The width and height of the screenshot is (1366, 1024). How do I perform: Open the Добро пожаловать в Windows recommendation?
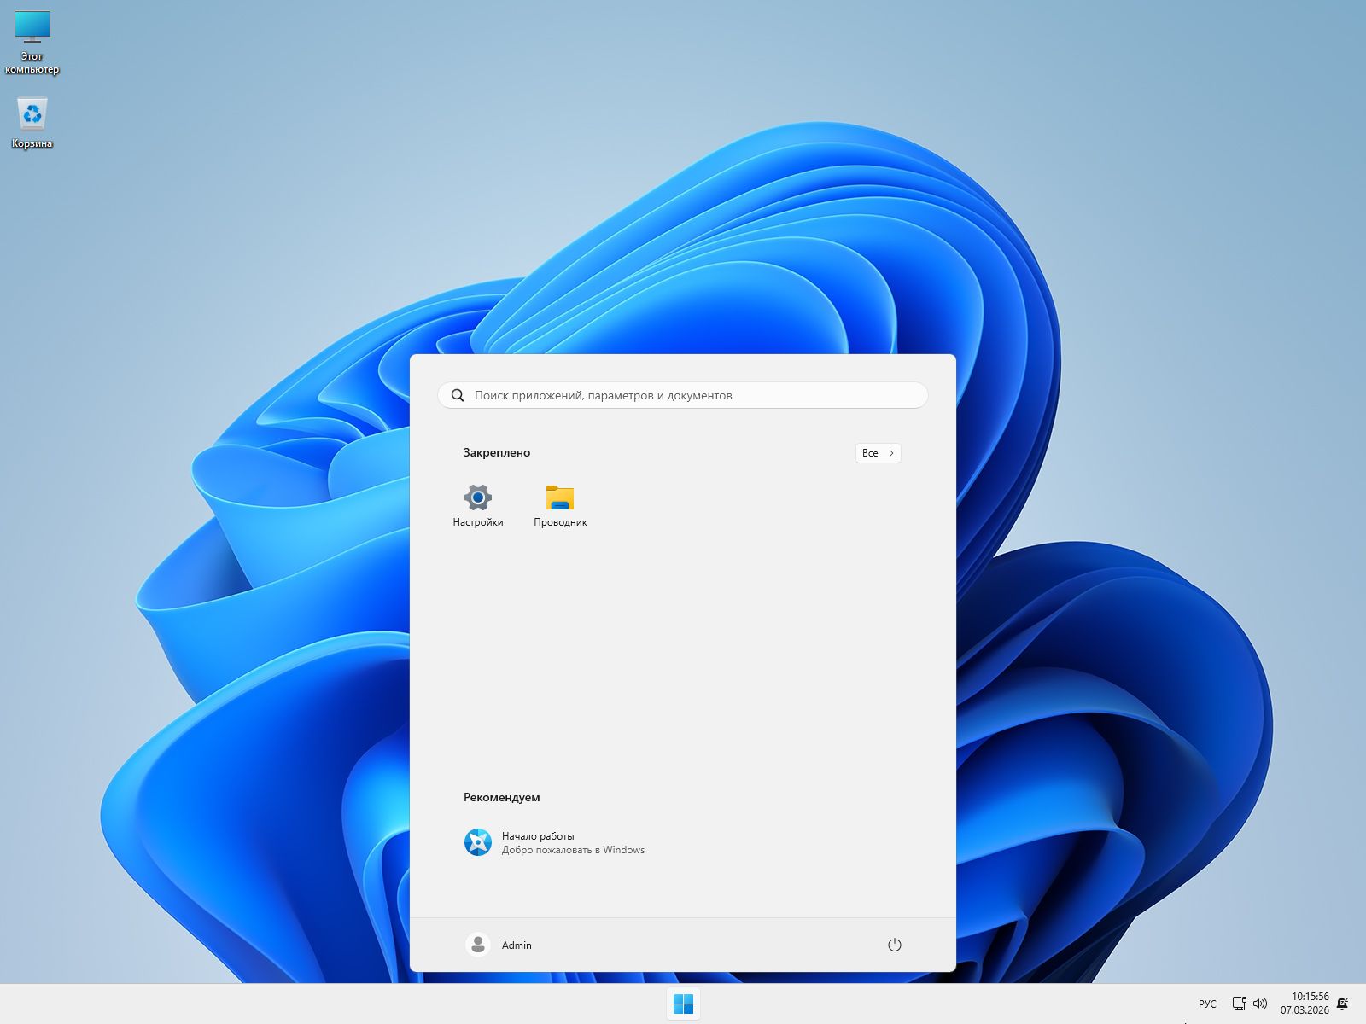click(x=573, y=850)
